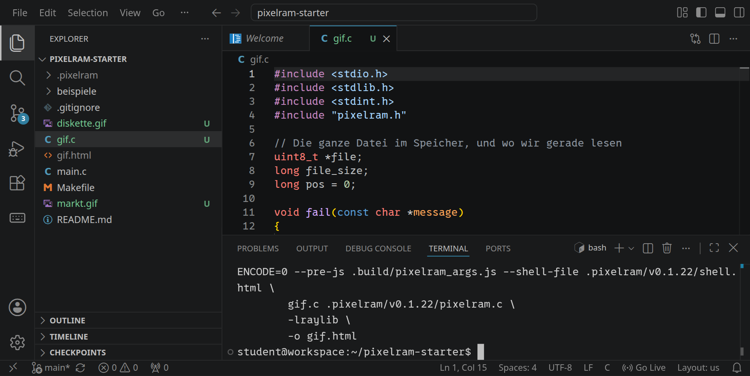Click the Ln 1, Col 15 indicator
The image size is (750, 376).
click(463, 368)
